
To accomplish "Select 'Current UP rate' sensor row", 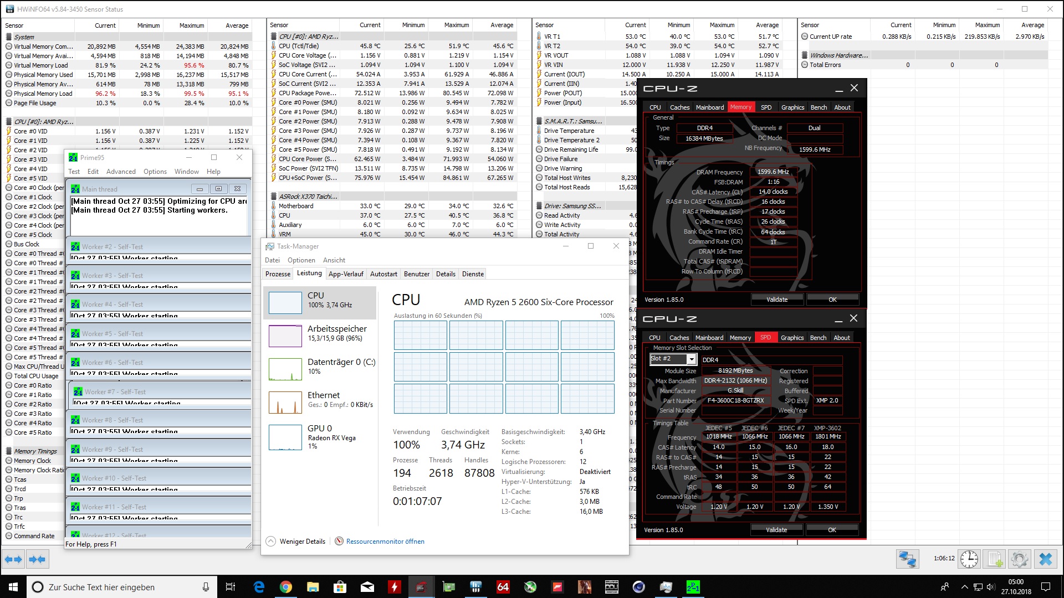I will tap(924, 37).
